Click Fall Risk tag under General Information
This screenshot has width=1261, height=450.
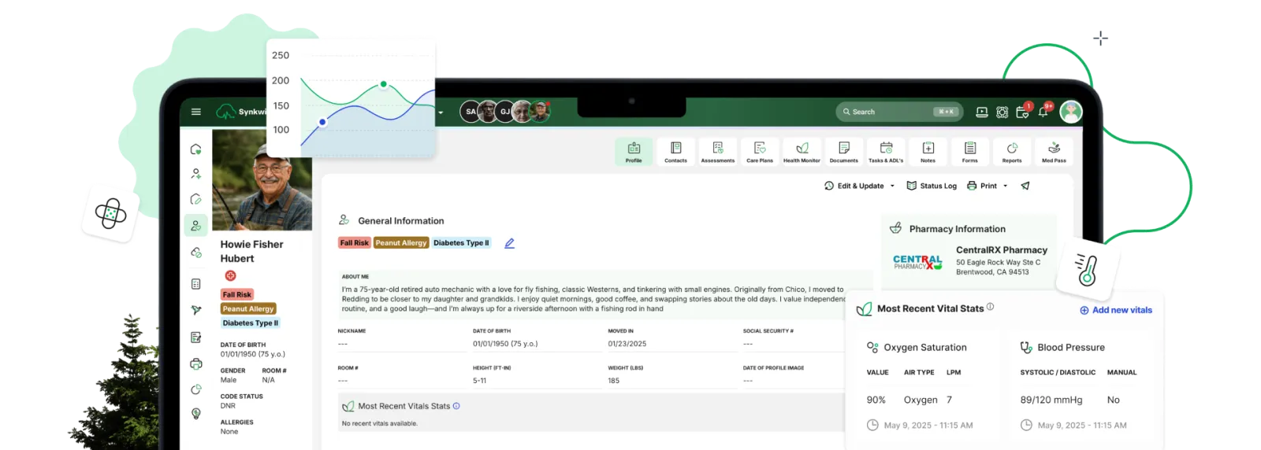[x=355, y=243]
